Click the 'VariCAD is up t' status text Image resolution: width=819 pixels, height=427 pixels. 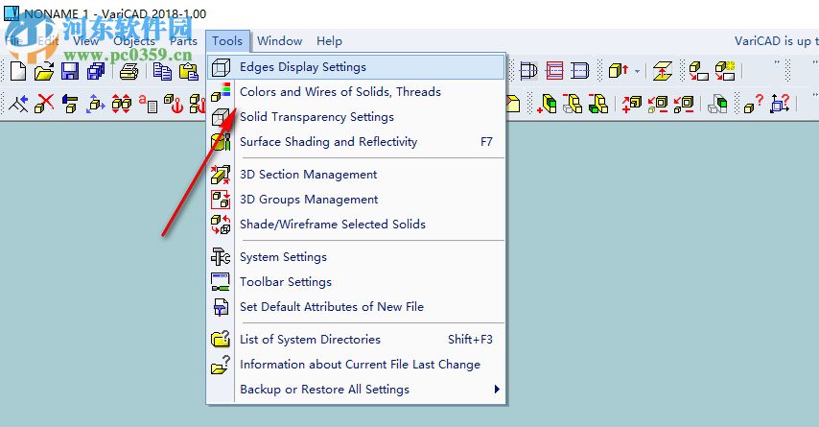point(776,40)
